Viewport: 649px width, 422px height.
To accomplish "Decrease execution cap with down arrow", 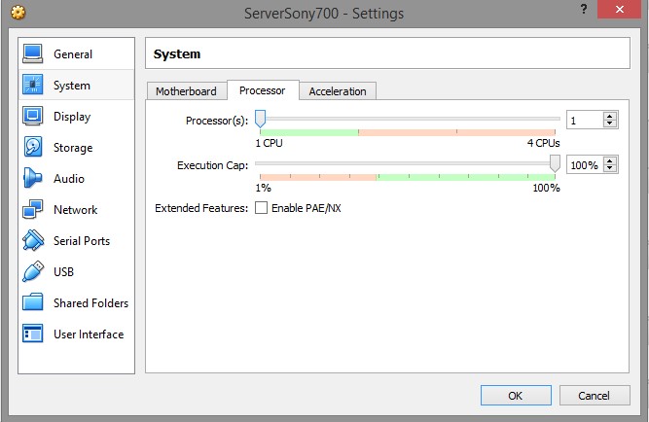I will coord(609,168).
